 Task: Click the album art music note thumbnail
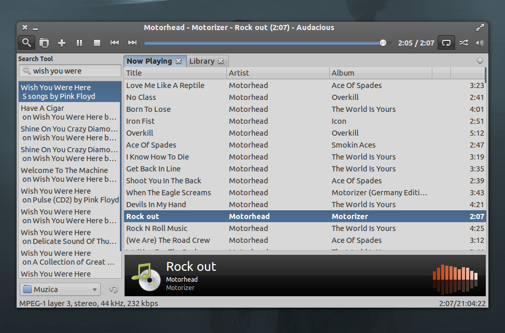146,277
